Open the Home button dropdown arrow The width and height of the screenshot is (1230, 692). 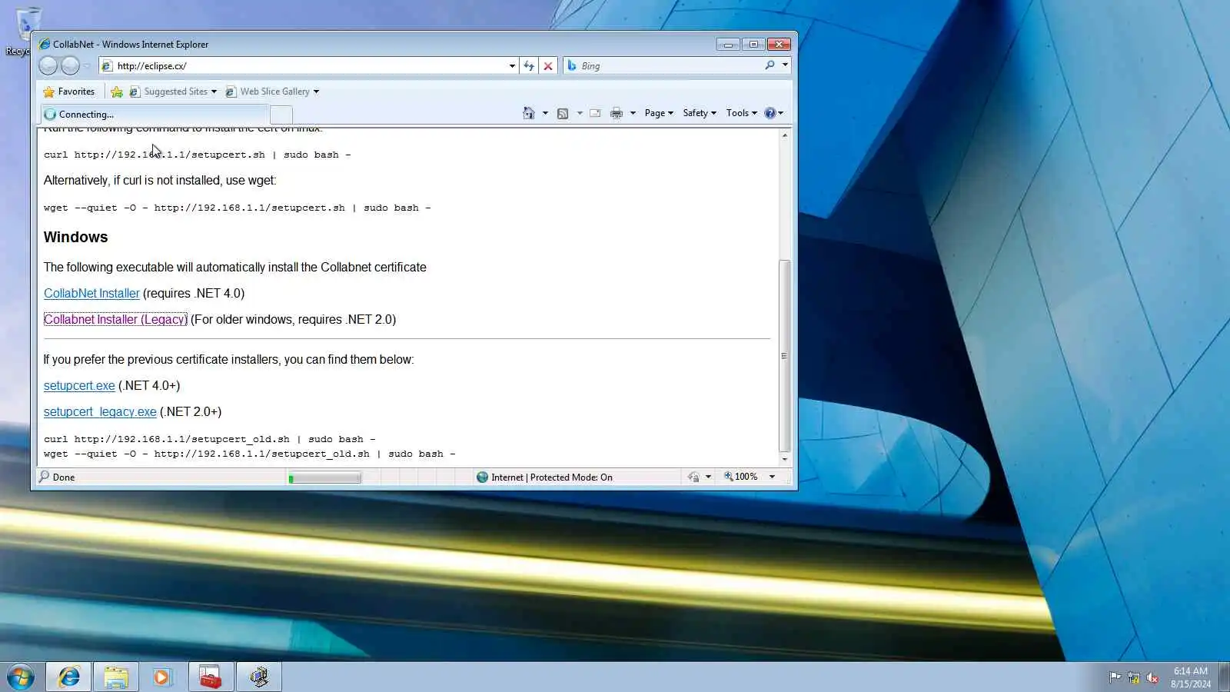[545, 113]
